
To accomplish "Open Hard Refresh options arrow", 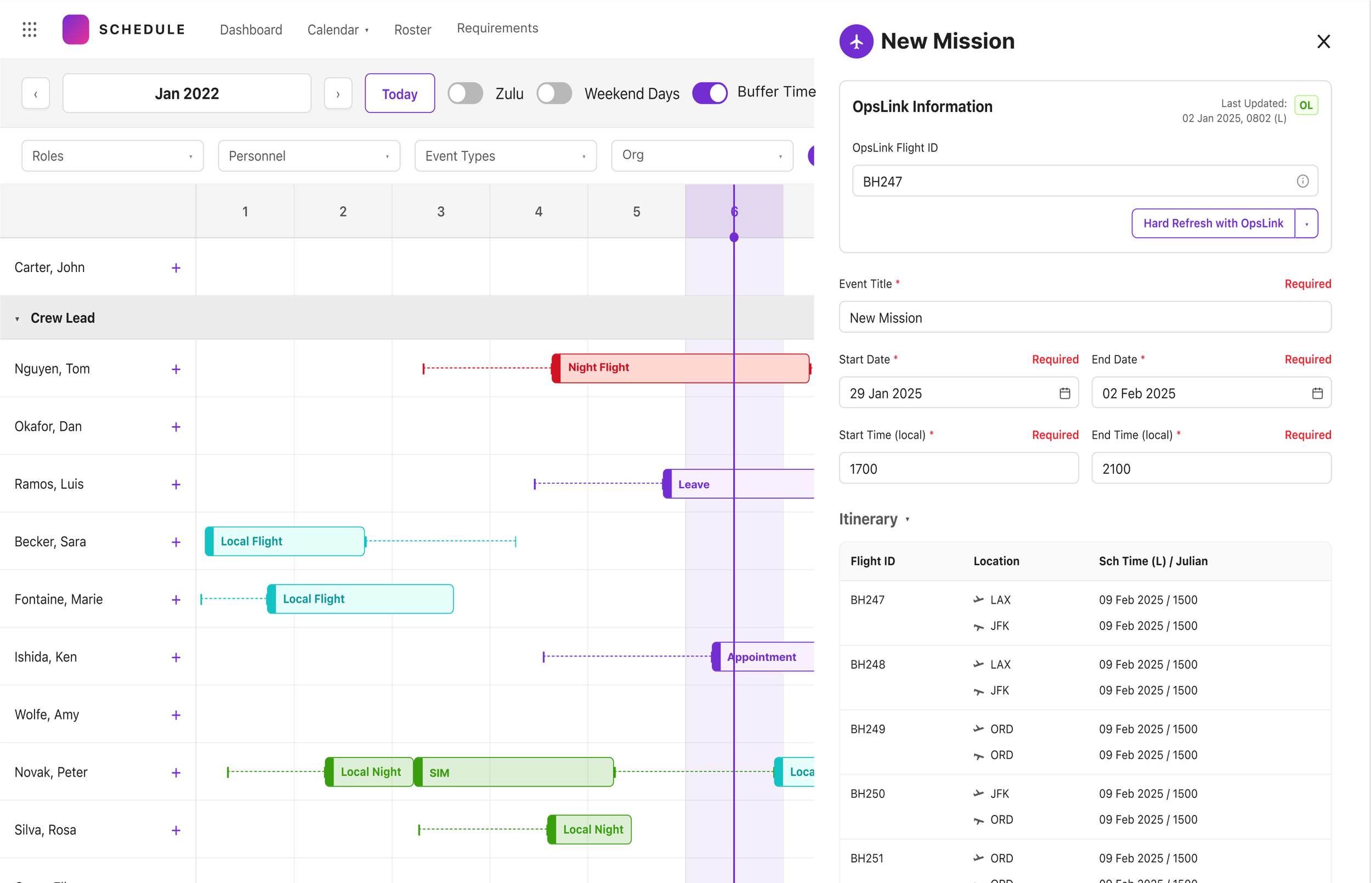I will (1307, 224).
